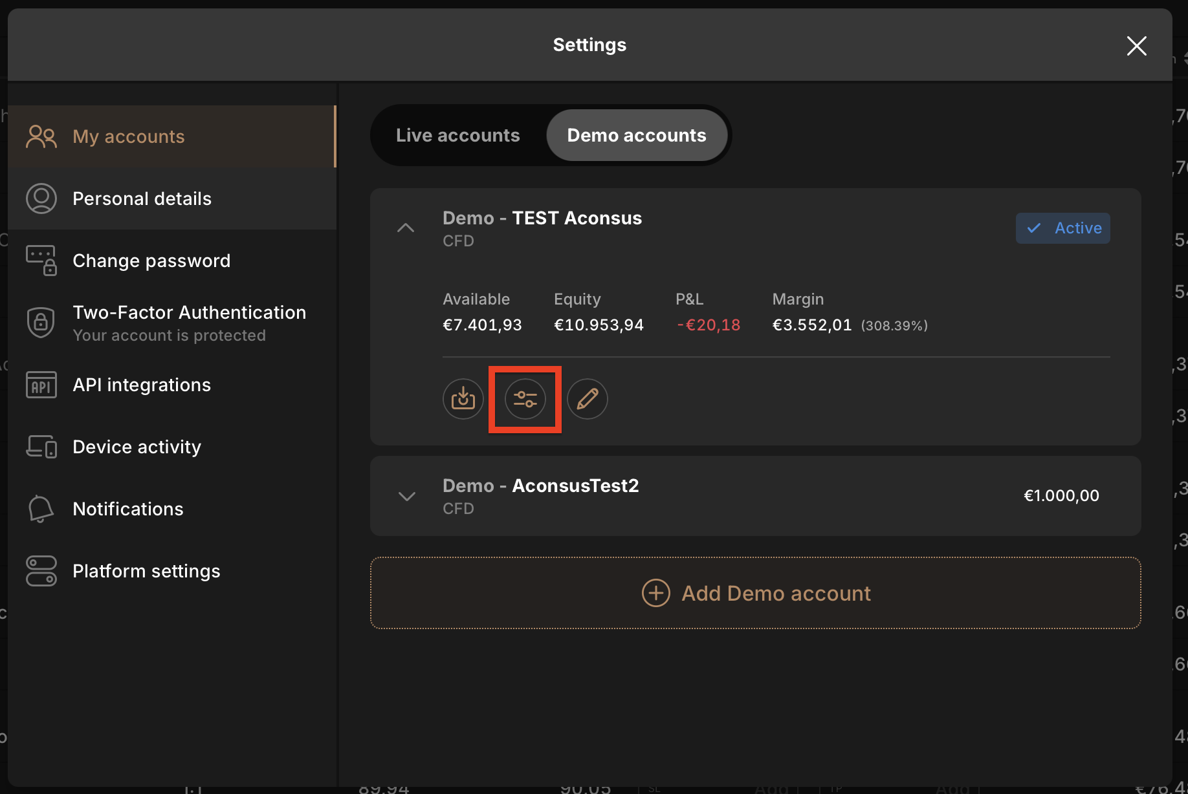Screen dimensions: 1188x794
Task: Open Notifications via the bell icon
Action: coord(41,508)
